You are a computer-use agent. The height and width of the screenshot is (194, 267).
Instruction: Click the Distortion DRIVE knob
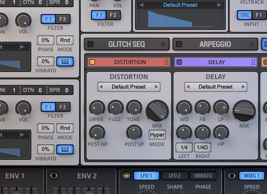coord(97,108)
